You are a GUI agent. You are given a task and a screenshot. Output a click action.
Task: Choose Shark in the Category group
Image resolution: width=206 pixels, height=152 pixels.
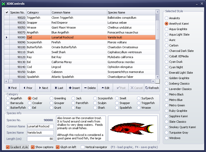click(x=95, y=108)
